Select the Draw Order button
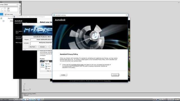Image resolution: width=180 pixels, height=101 pixels. pyautogui.click(x=9, y=14)
